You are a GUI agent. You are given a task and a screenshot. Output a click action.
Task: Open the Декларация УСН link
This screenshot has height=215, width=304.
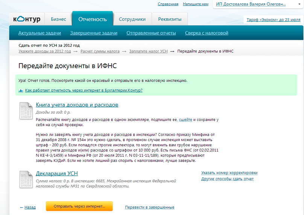[57, 173]
